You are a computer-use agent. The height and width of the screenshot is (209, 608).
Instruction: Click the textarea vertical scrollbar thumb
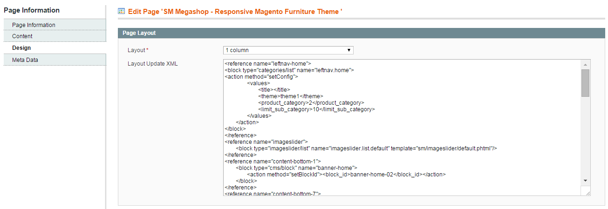[585, 83]
